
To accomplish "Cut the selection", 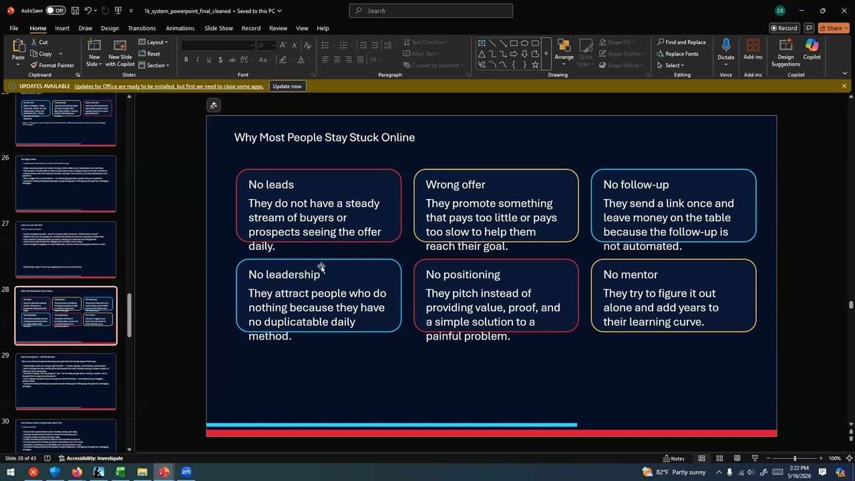I will 39,42.
